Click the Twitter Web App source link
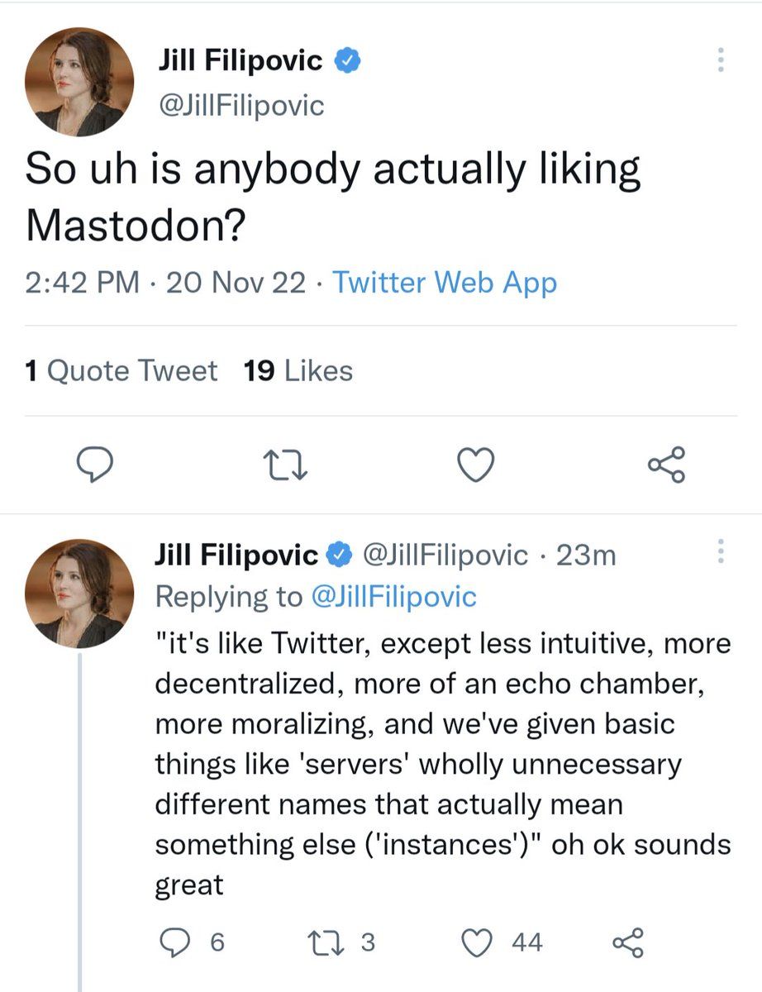 click(445, 283)
